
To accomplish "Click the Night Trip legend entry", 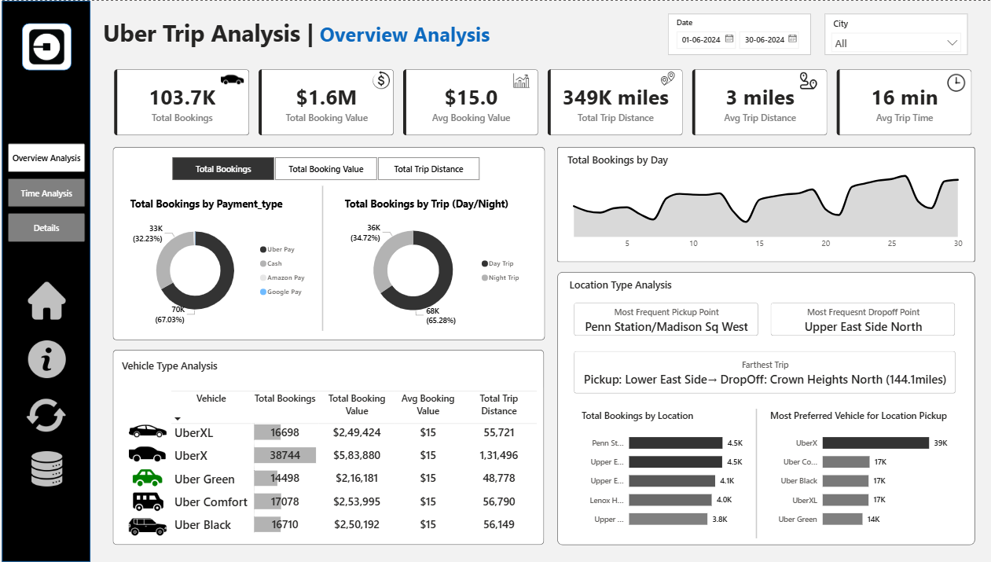I will pos(500,277).
